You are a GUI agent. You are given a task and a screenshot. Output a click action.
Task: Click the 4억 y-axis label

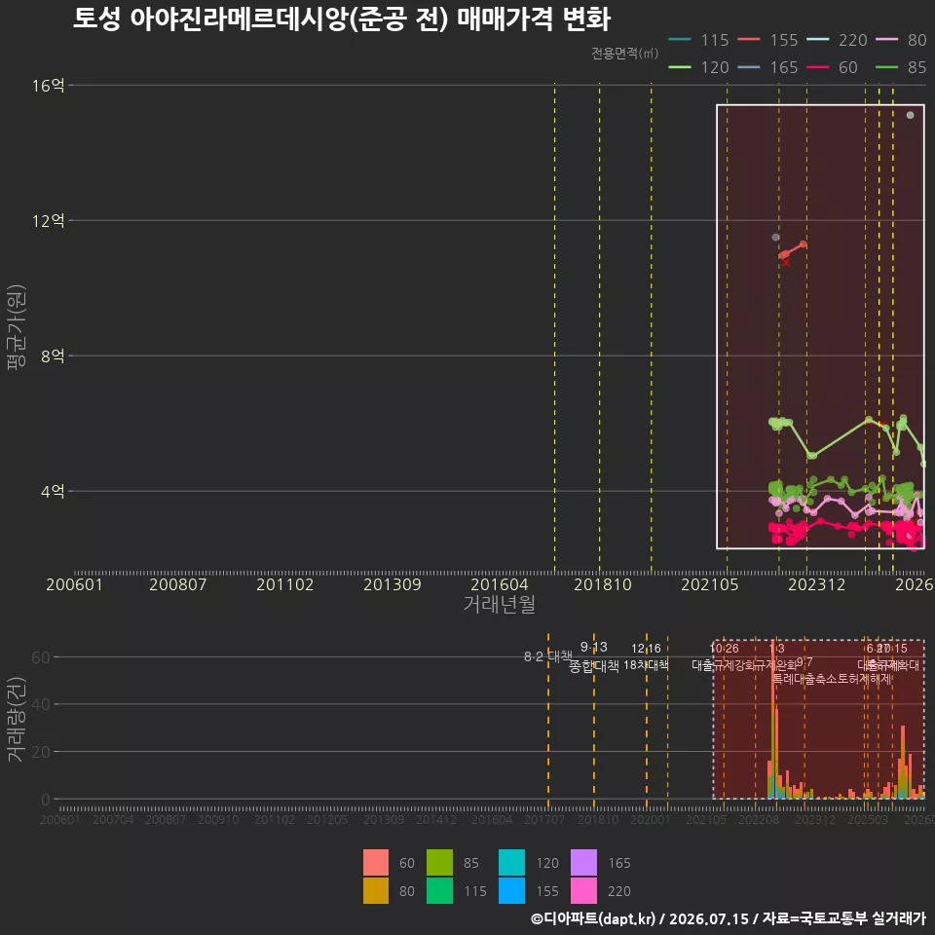tap(53, 491)
